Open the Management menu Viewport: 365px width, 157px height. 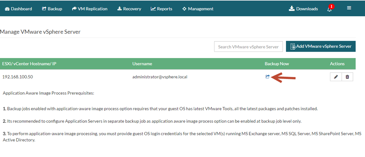198,9
